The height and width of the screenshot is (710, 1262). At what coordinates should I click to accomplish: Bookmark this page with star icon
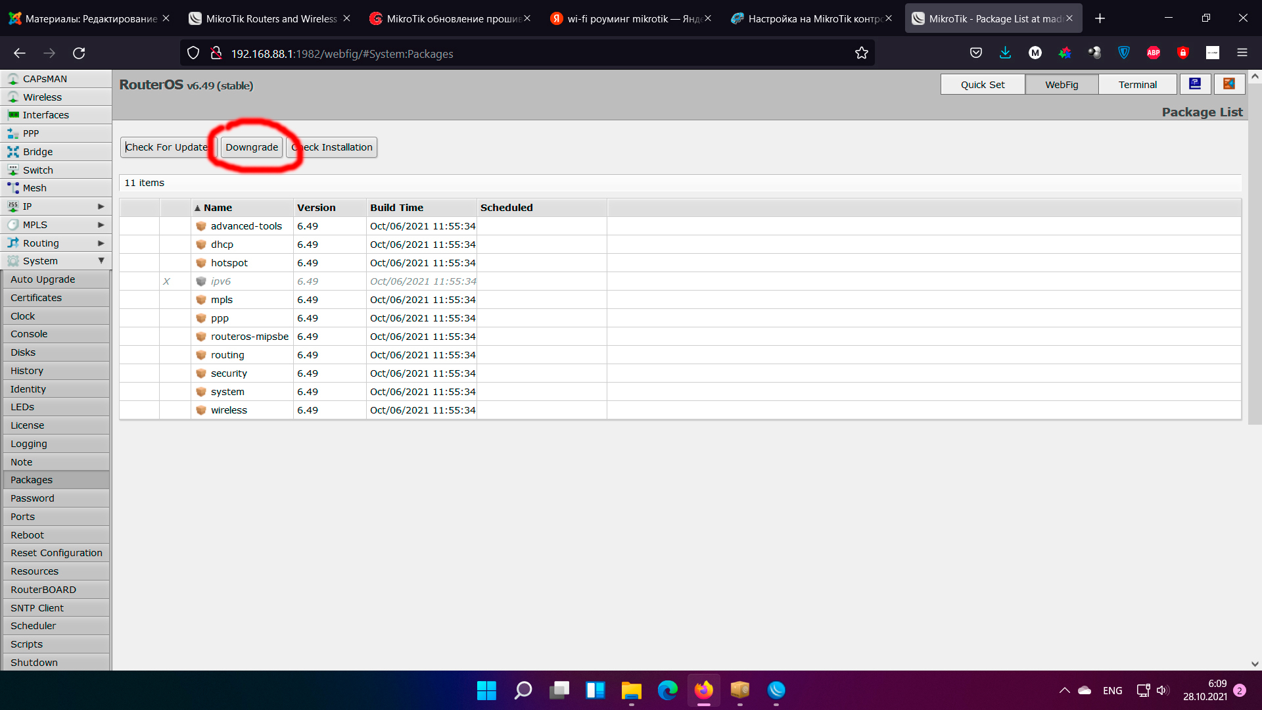point(862,53)
